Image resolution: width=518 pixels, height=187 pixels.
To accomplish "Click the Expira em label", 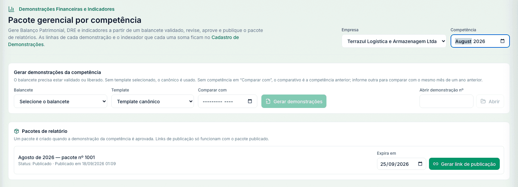I will pos(386,153).
